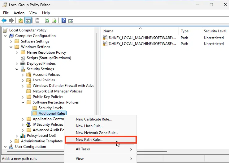Click the Export List toolbar icon
Viewport: 229px width, 163px height.
[x=54, y=21]
